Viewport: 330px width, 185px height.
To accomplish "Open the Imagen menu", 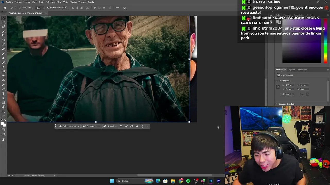I will 27,2.
